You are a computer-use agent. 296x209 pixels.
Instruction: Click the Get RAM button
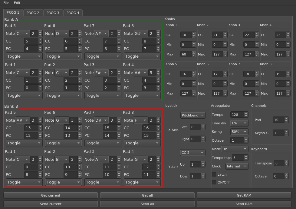[x=244, y=195]
